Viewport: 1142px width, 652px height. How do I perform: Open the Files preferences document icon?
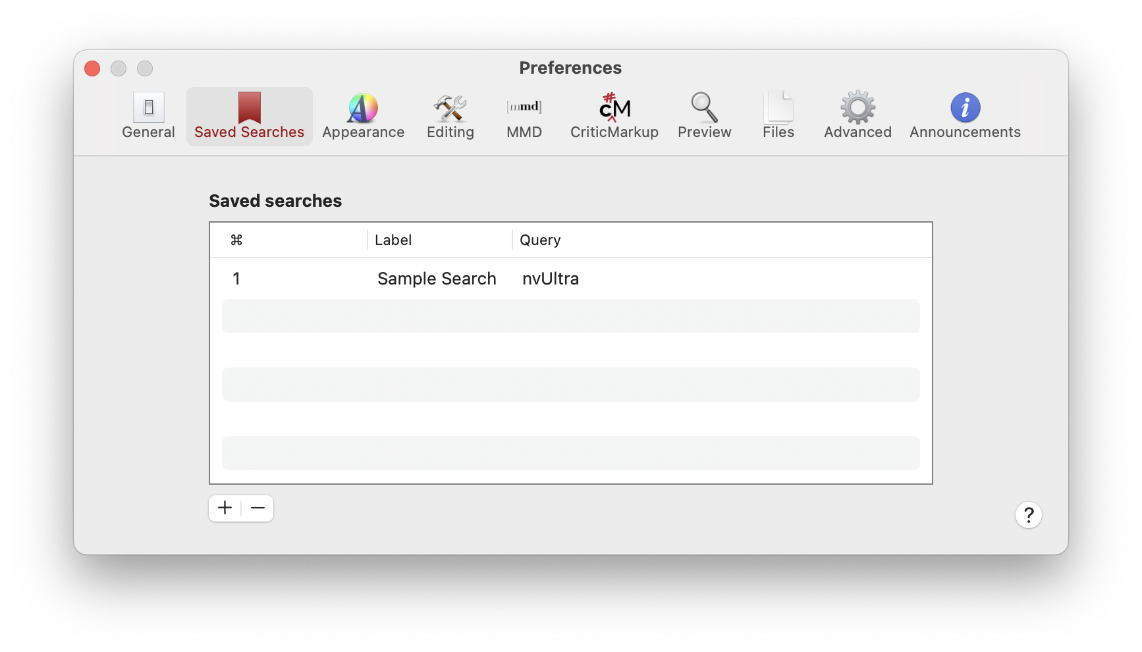[x=778, y=108]
